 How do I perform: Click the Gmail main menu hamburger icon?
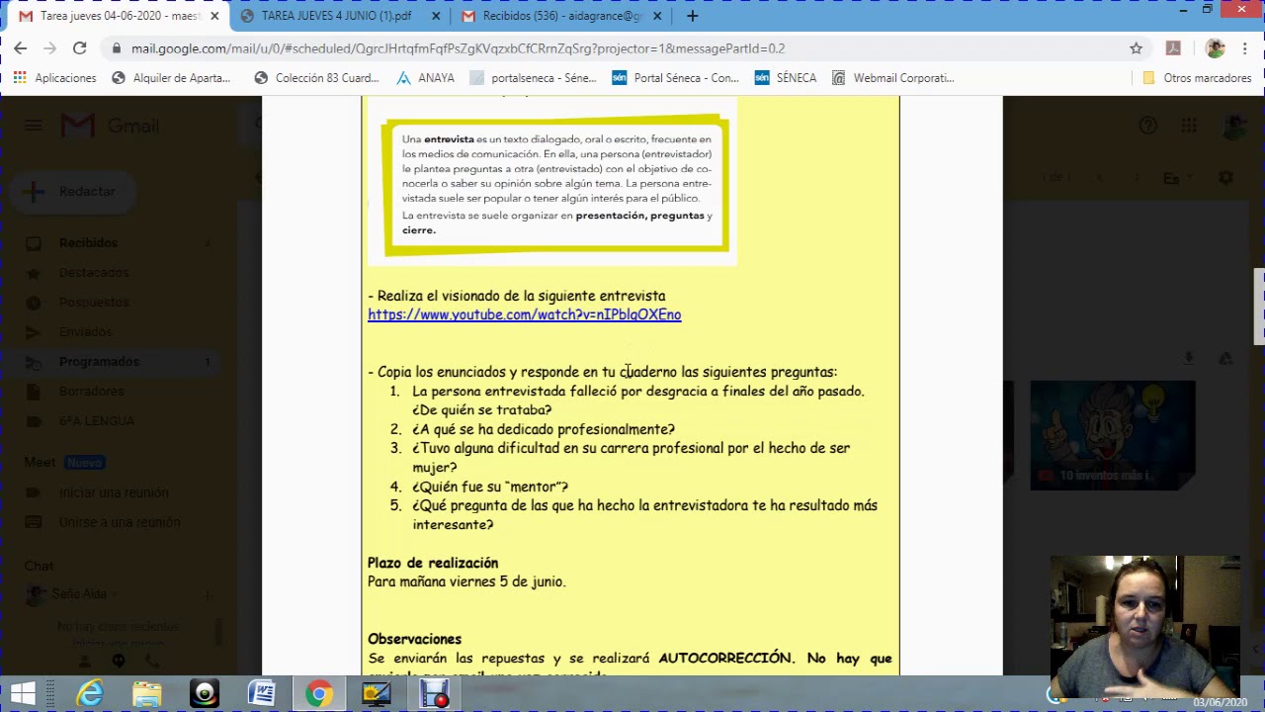pos(34,126)
